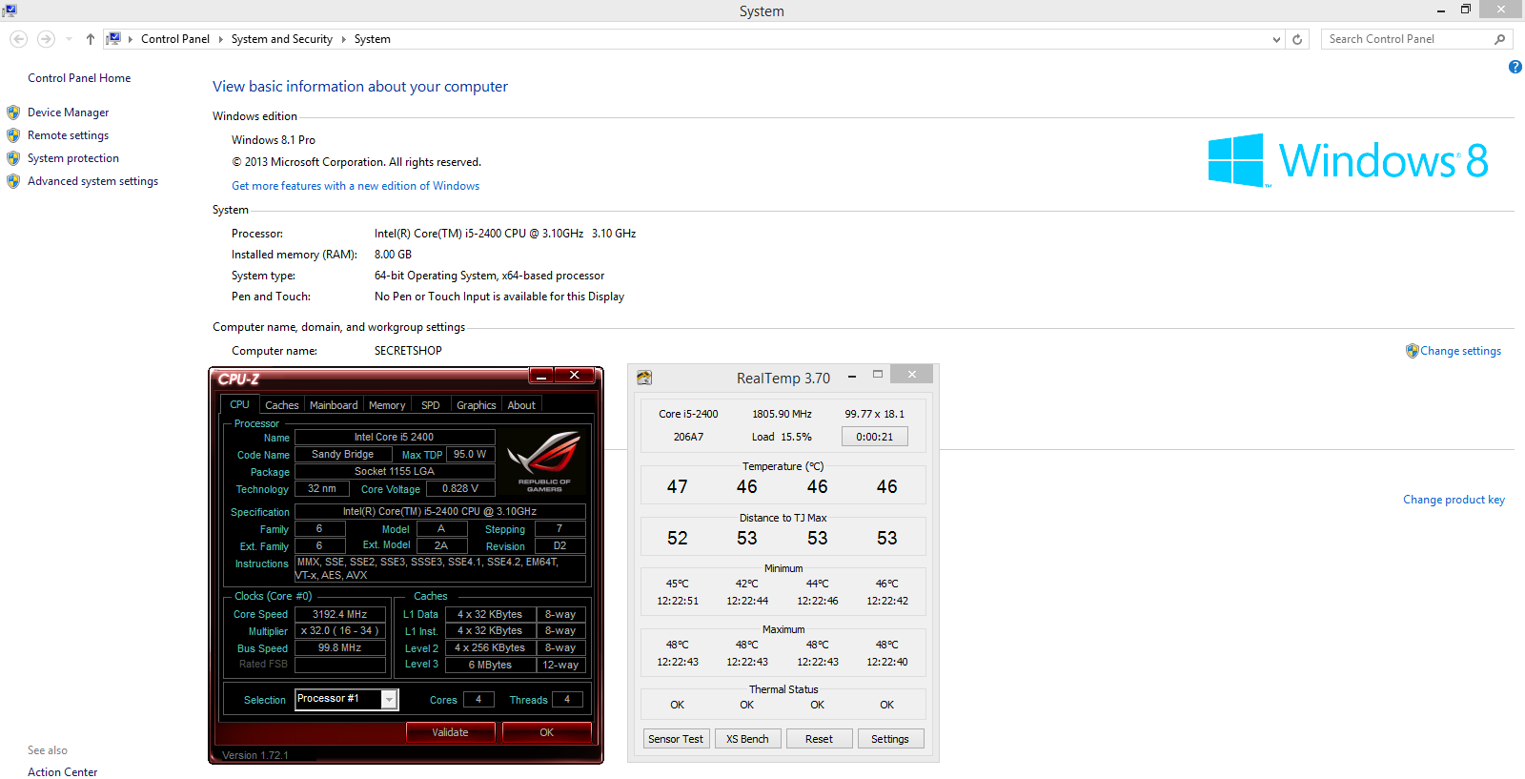This screenshot has width=1525, height=779.
Task: Click the up-one-level arrow icon
Action: (91, 39)
